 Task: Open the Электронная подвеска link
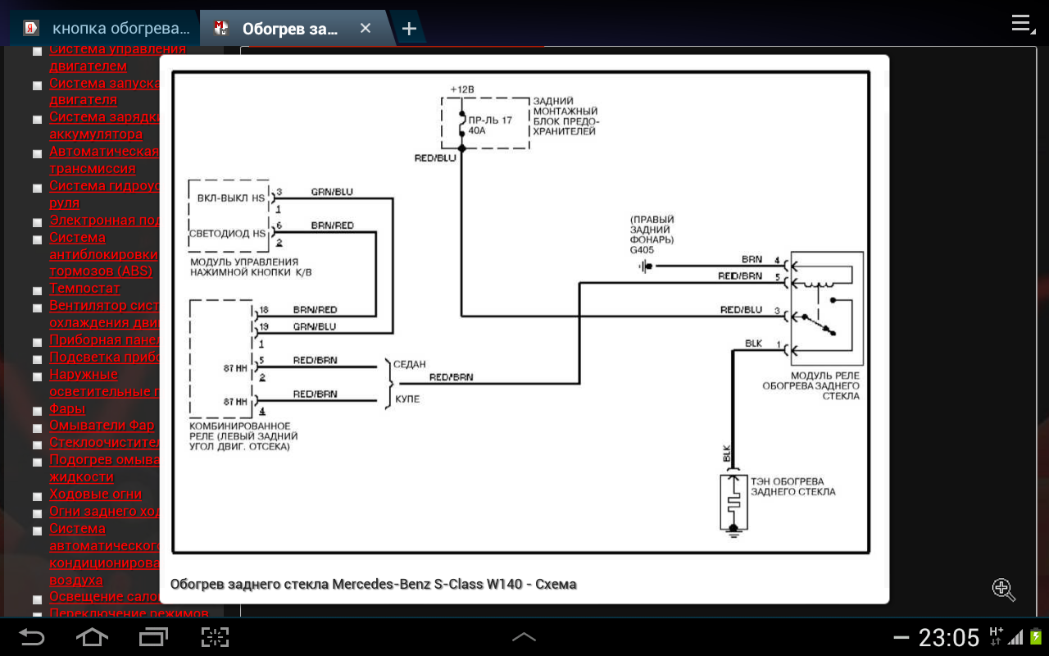tap(104, 220)
